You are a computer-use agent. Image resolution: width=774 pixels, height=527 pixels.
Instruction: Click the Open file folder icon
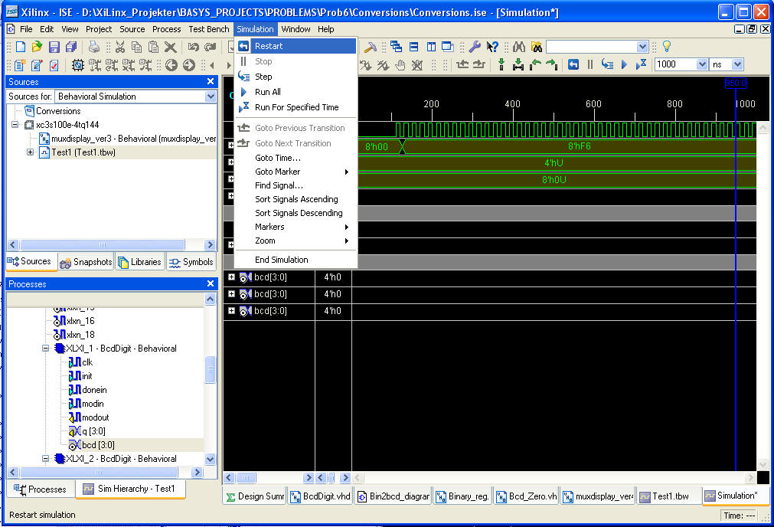coord(37,47)
